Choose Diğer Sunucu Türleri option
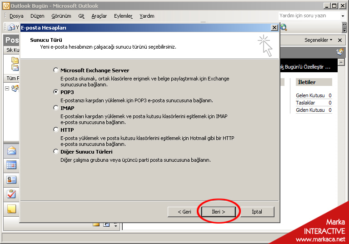 pos(56,152)
